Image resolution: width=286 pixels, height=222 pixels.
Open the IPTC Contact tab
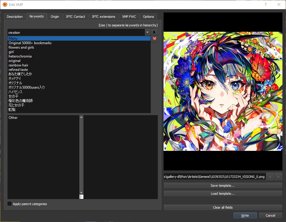tap(75, 17)
